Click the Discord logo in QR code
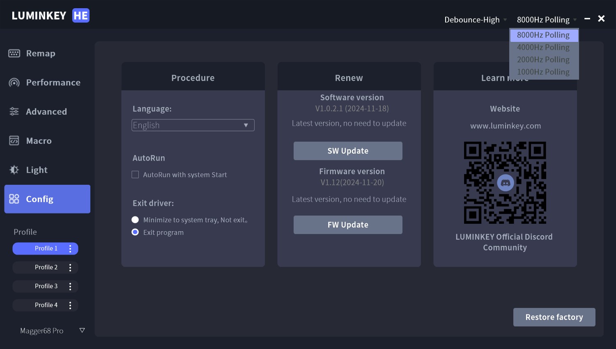Viewport: 616px width, 349px height. pos(506,183)
